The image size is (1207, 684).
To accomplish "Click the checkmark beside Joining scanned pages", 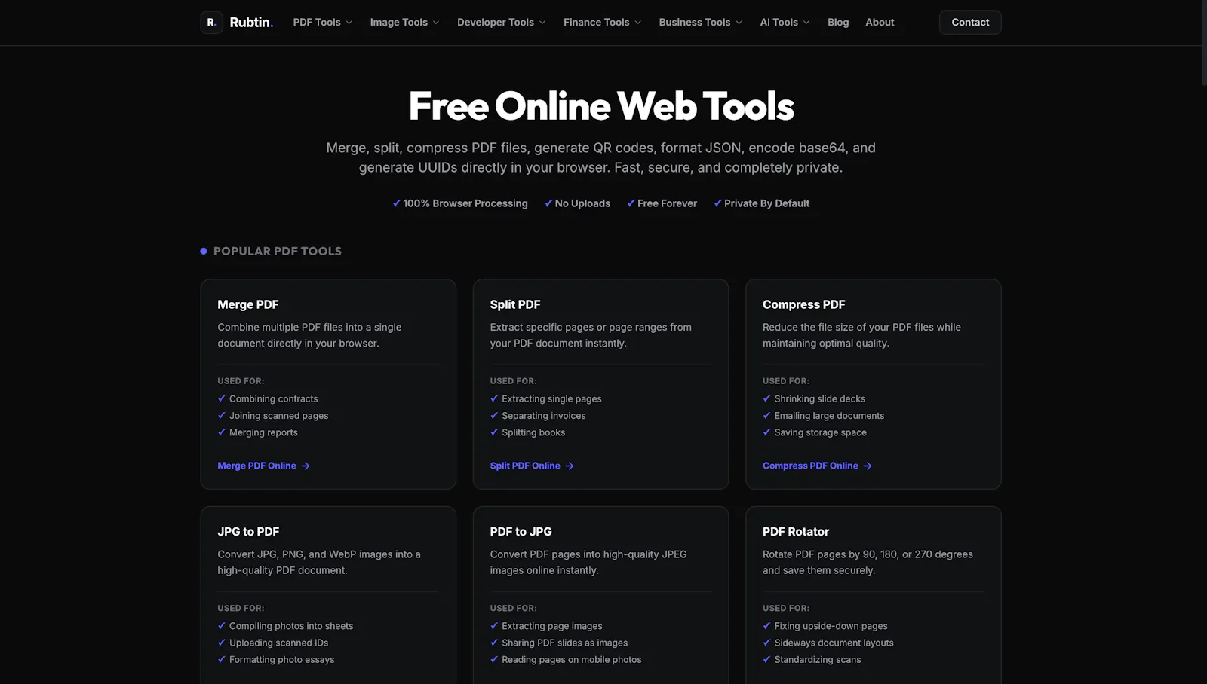I will (x=222, y=415).
